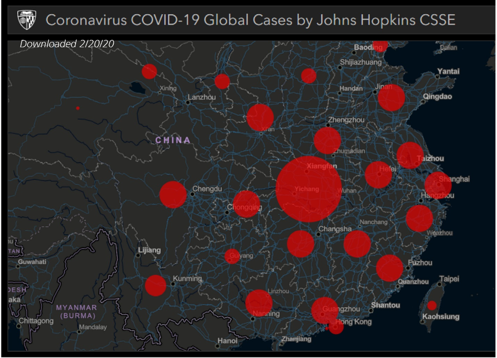Click the red marker left of Fuzhou
497x358 pixels.
390,268
